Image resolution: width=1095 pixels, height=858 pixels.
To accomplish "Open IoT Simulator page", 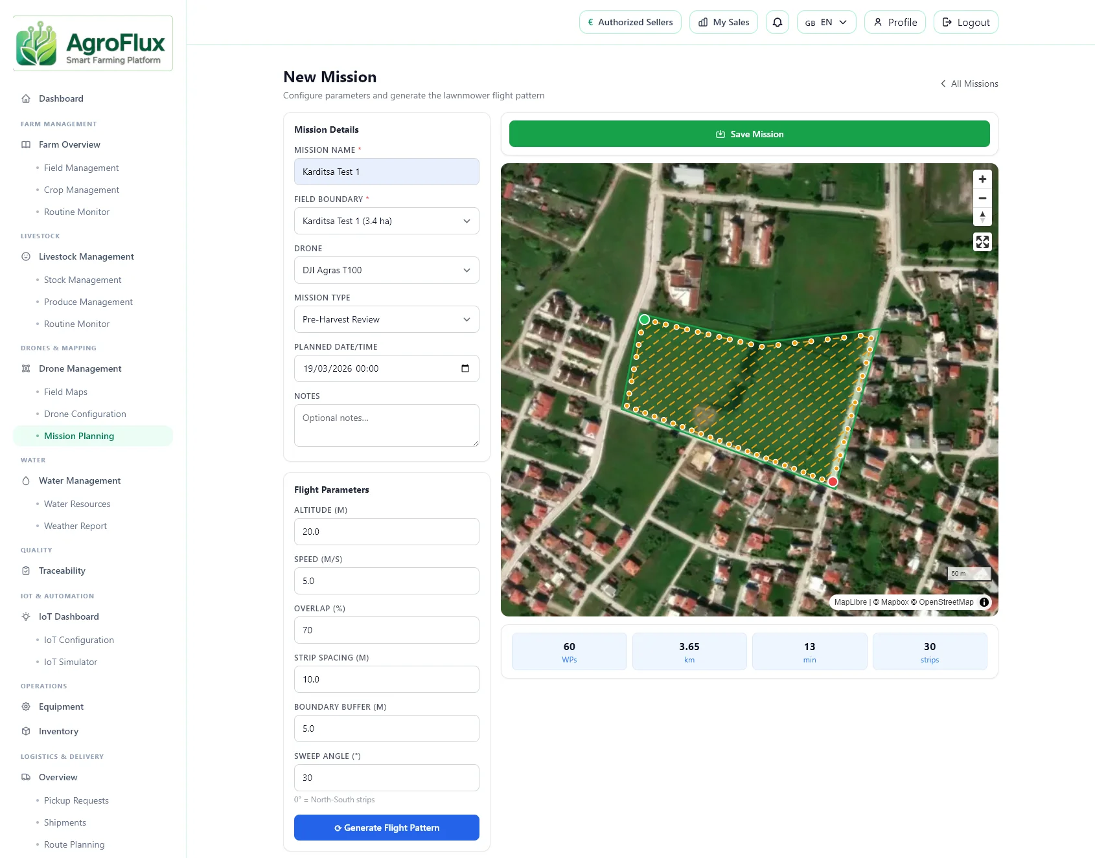I will pyautogui.click(x=71, y=662).
